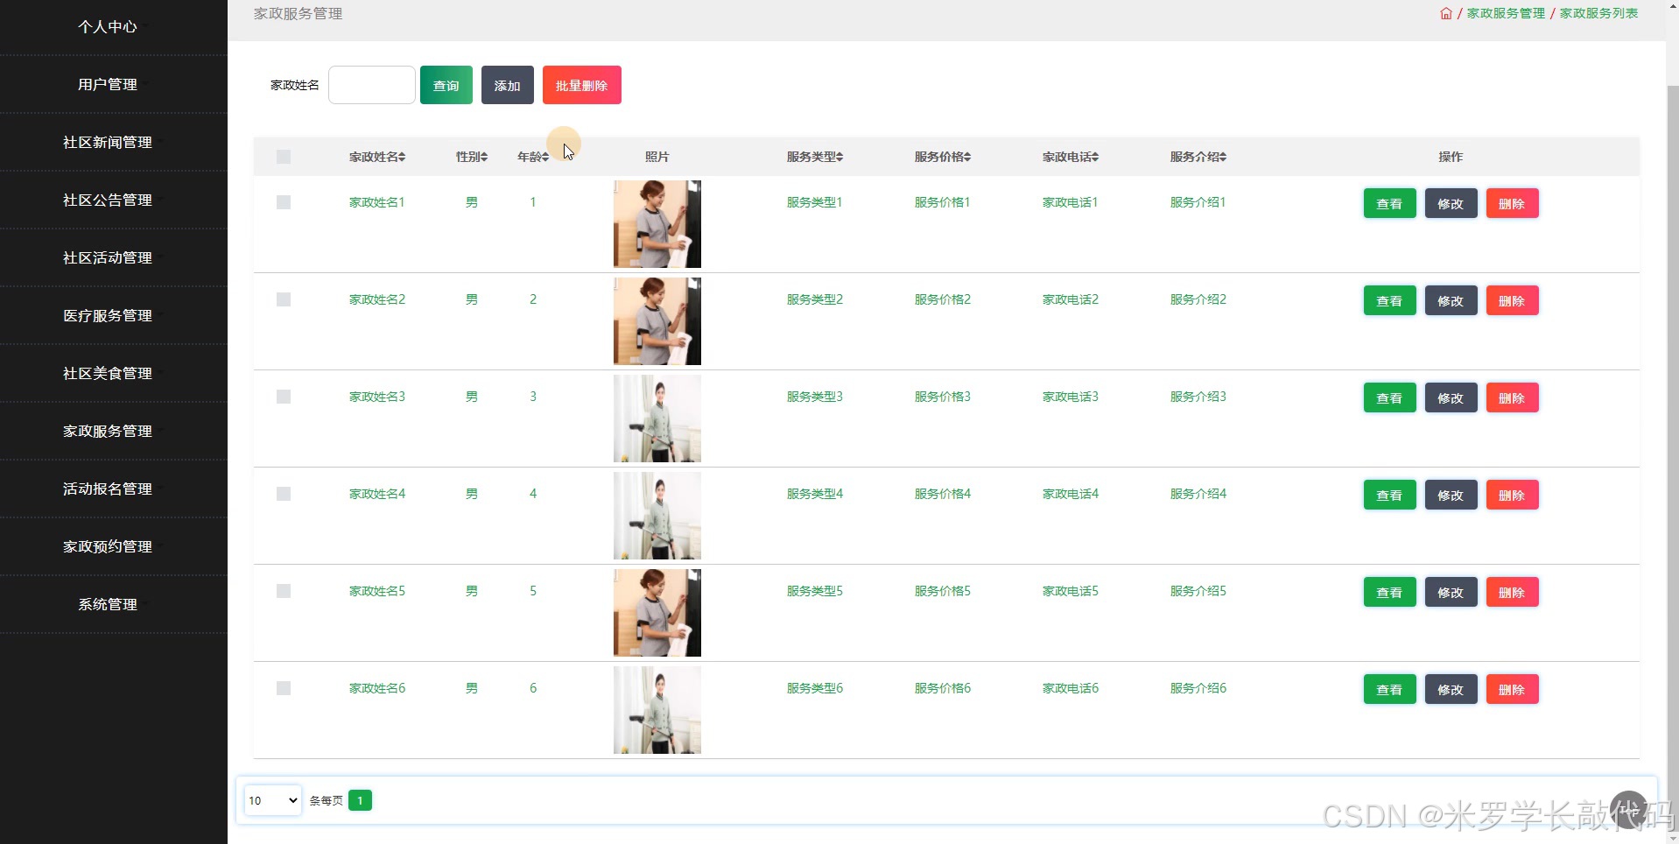The image size is (1679, 844).
Task: Click 删除 for row 家政姓名5
Action: 1513,592
